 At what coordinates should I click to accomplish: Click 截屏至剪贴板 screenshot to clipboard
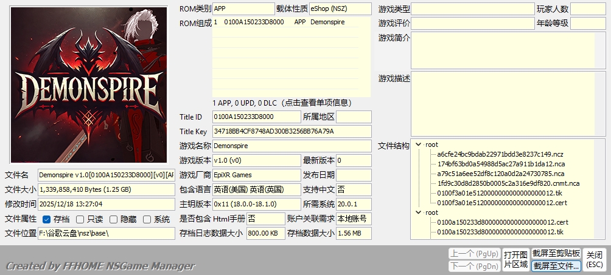[x=556, y=253]
